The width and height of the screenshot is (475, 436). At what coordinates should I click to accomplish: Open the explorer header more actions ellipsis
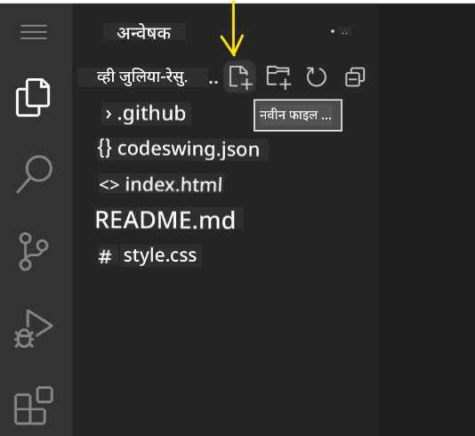point(341,31)
